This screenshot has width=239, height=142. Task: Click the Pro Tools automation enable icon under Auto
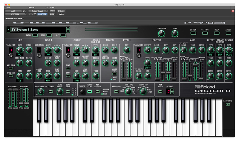[x=52, y=11]
